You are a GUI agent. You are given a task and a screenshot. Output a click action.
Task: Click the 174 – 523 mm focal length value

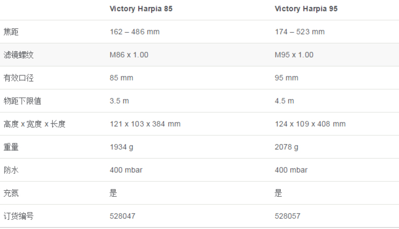pyautogui.click(x=300, y=32)
